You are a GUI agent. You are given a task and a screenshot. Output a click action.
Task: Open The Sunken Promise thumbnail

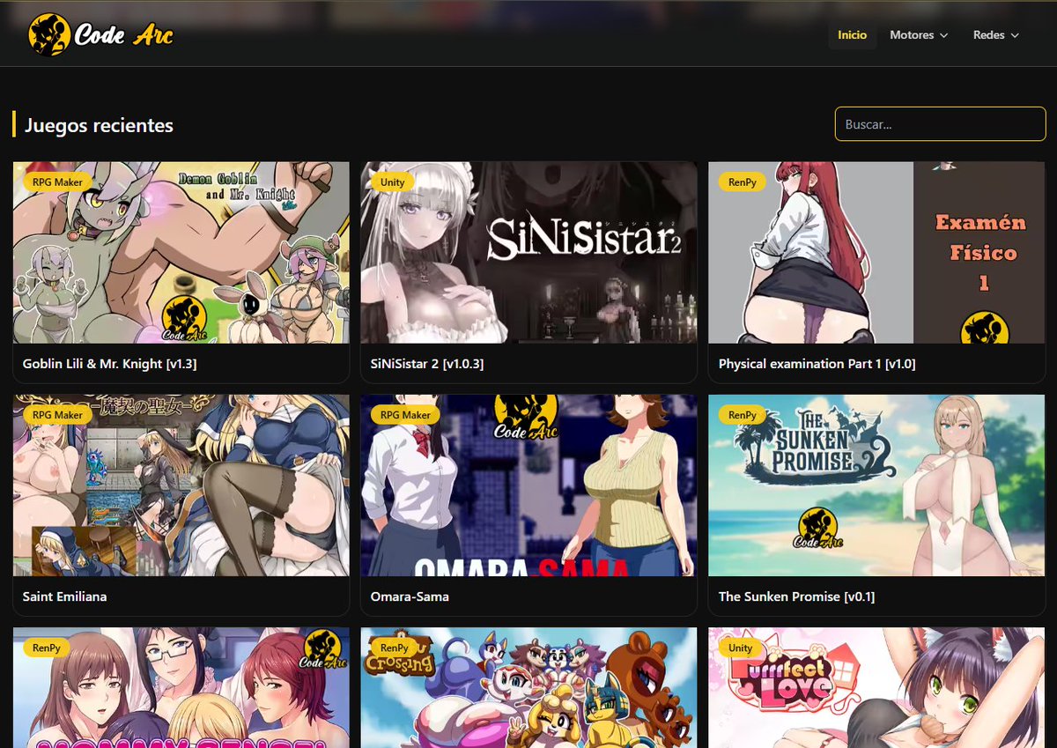(876, 485)
